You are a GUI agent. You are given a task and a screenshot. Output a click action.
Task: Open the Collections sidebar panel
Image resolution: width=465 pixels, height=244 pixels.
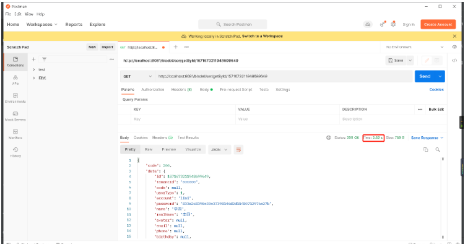click(x=15, y=62)
